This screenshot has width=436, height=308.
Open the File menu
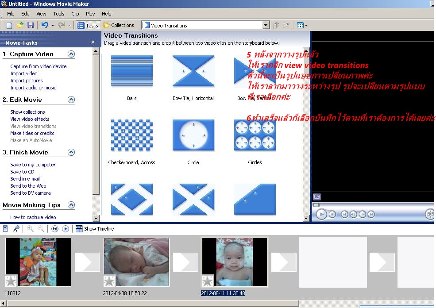click(11, 14)
